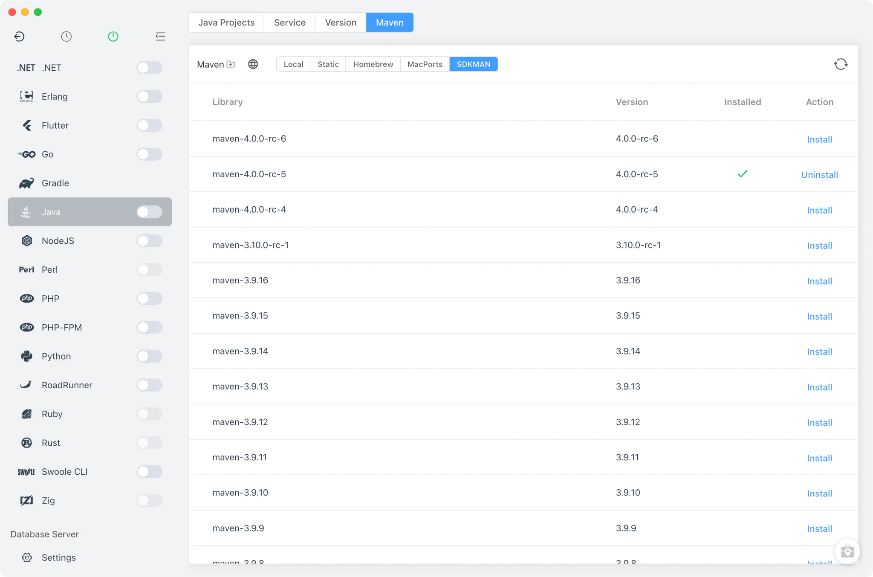Install maven-3.9.16
This screenshot has height=577, width=873.
tap(819, 281)
